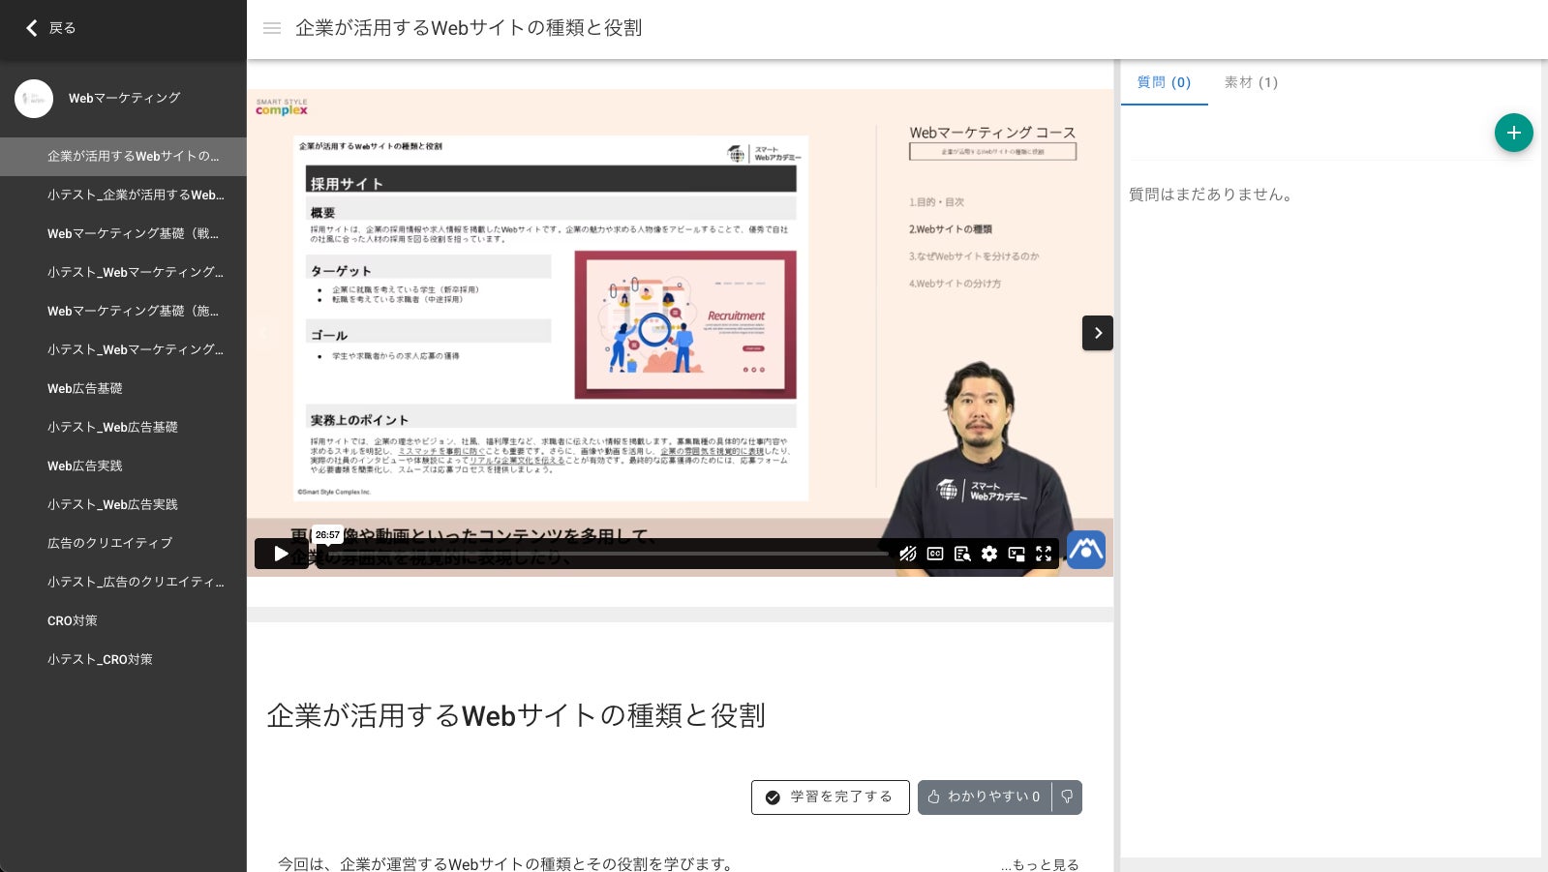1548x872 pixels.
Task: Toggle closed captions (CC) on video
Action: click(935, 554)
